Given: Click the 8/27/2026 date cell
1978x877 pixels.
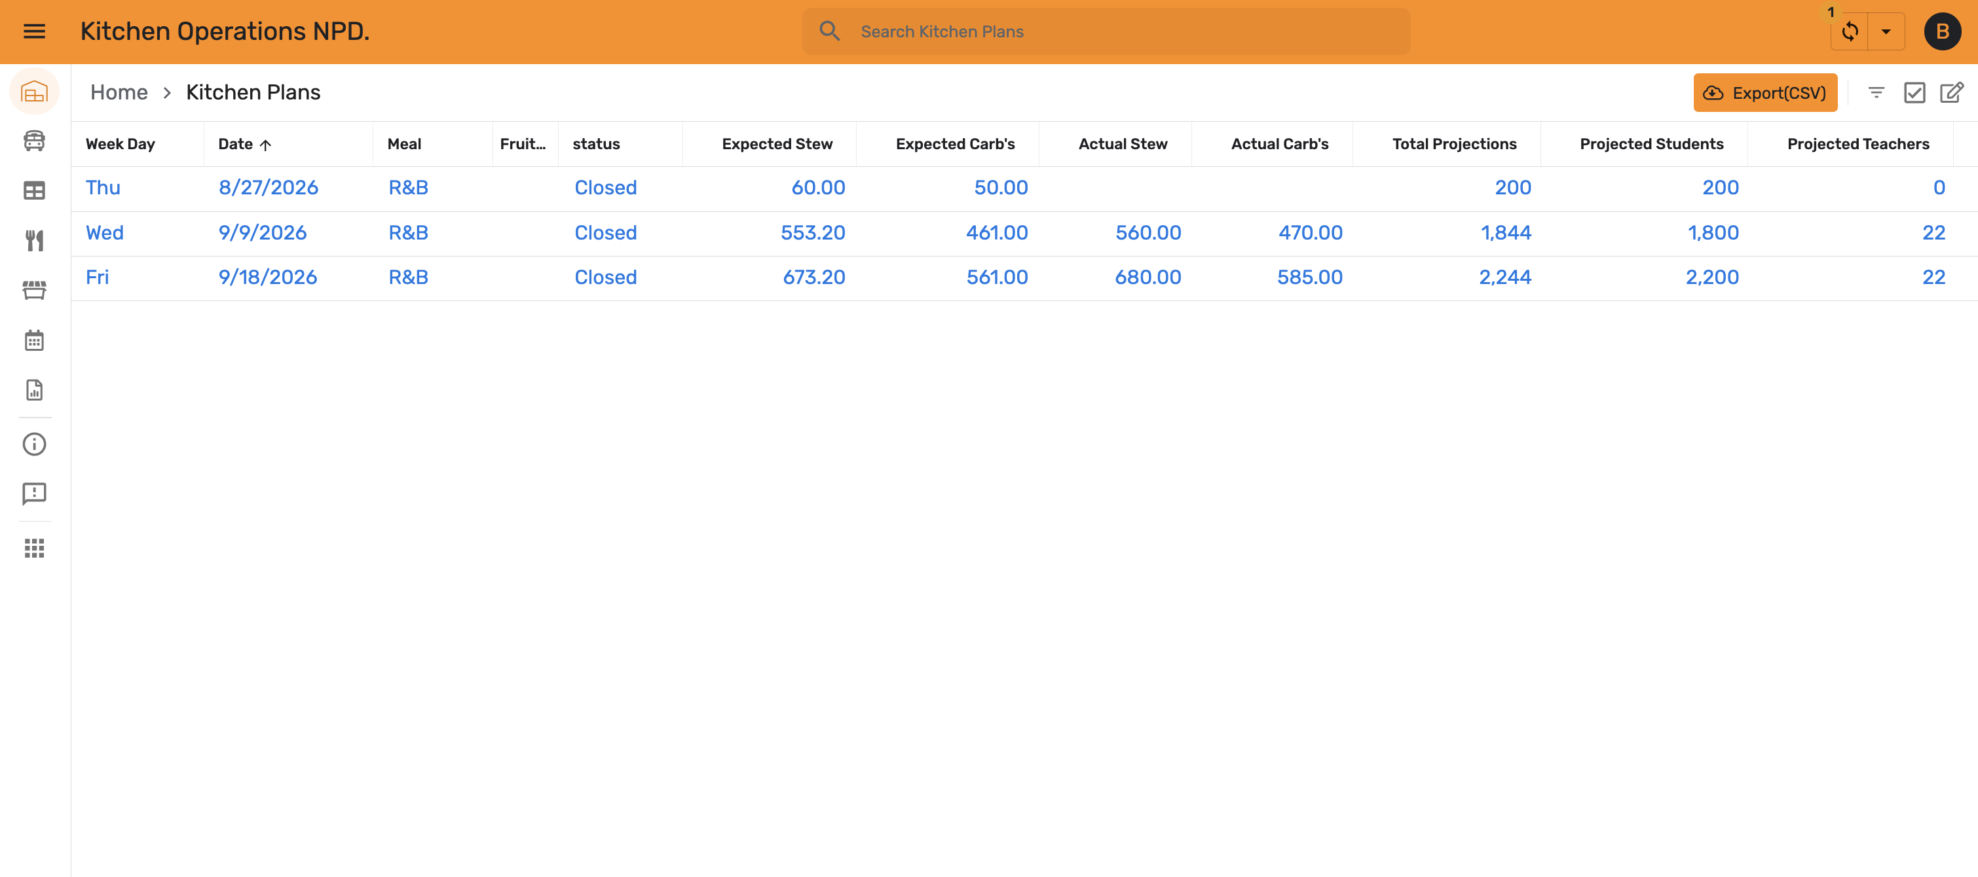Looking at the screenshot, I should click(x=268, y=188).
